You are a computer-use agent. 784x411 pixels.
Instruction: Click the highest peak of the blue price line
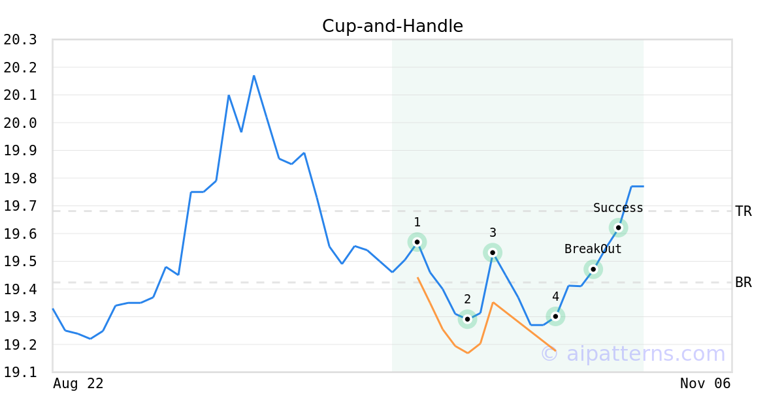pyautogui.click(x=253, y=76)
